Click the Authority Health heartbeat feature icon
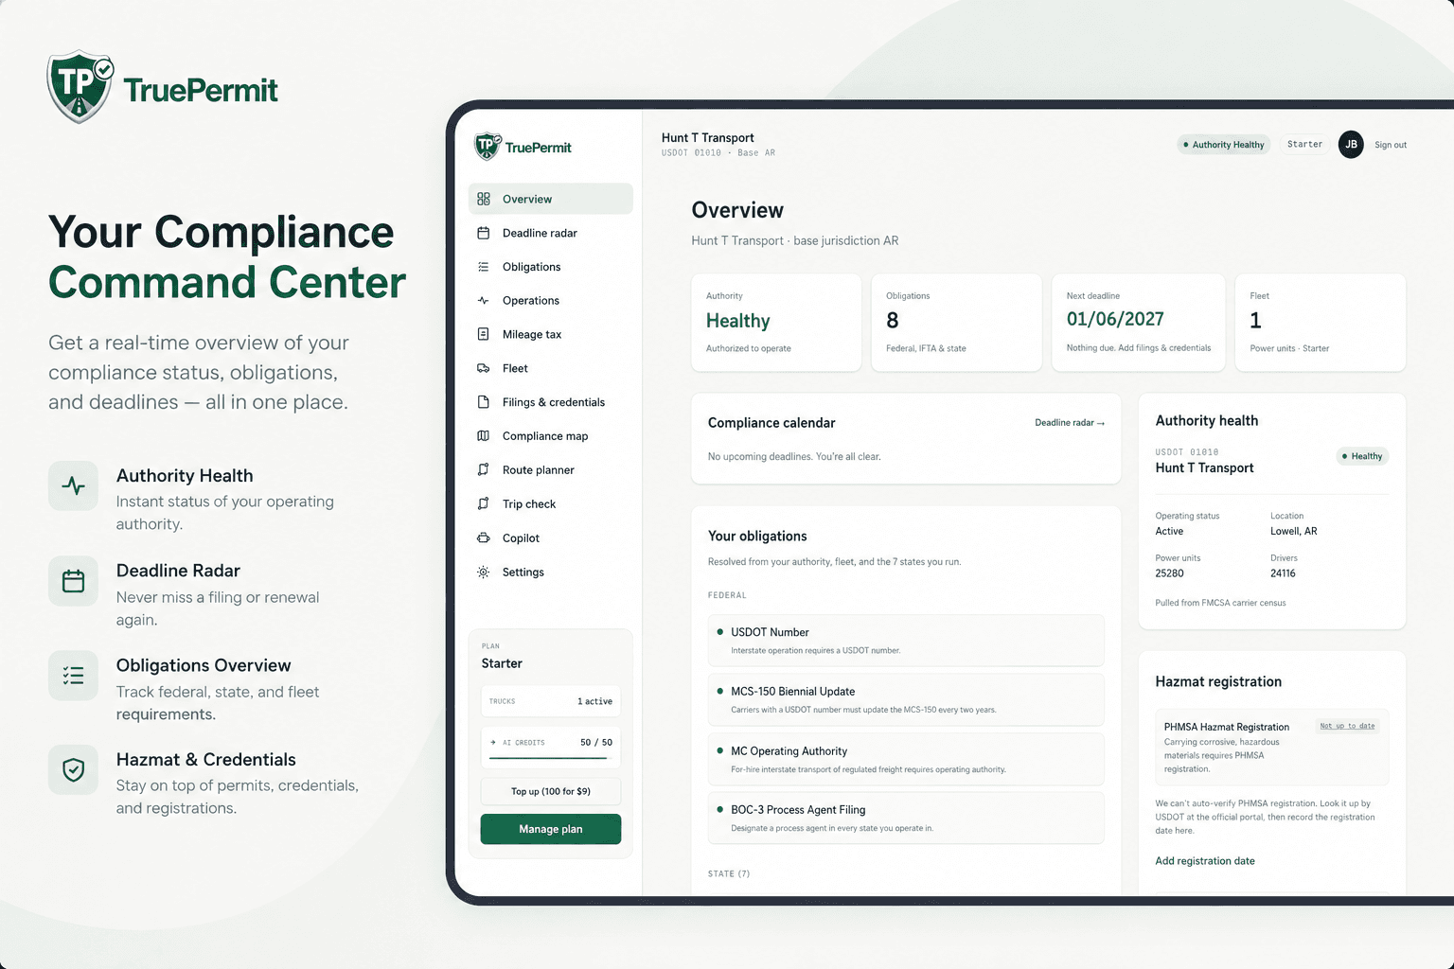Screen dimensions: 1454x969 tap(73, 486)
